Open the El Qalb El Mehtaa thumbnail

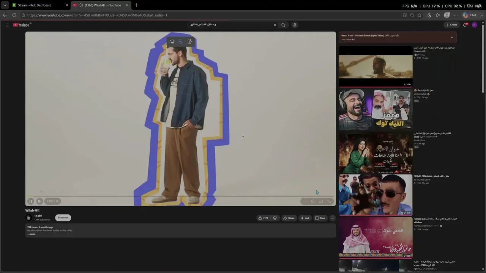[x=376, y=195]
